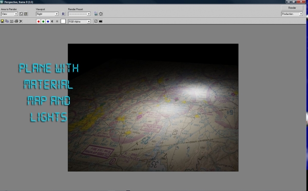Screen dimensions: 308x191
Task: Open the Viewport dropdown showing Right
Action: 47,14
